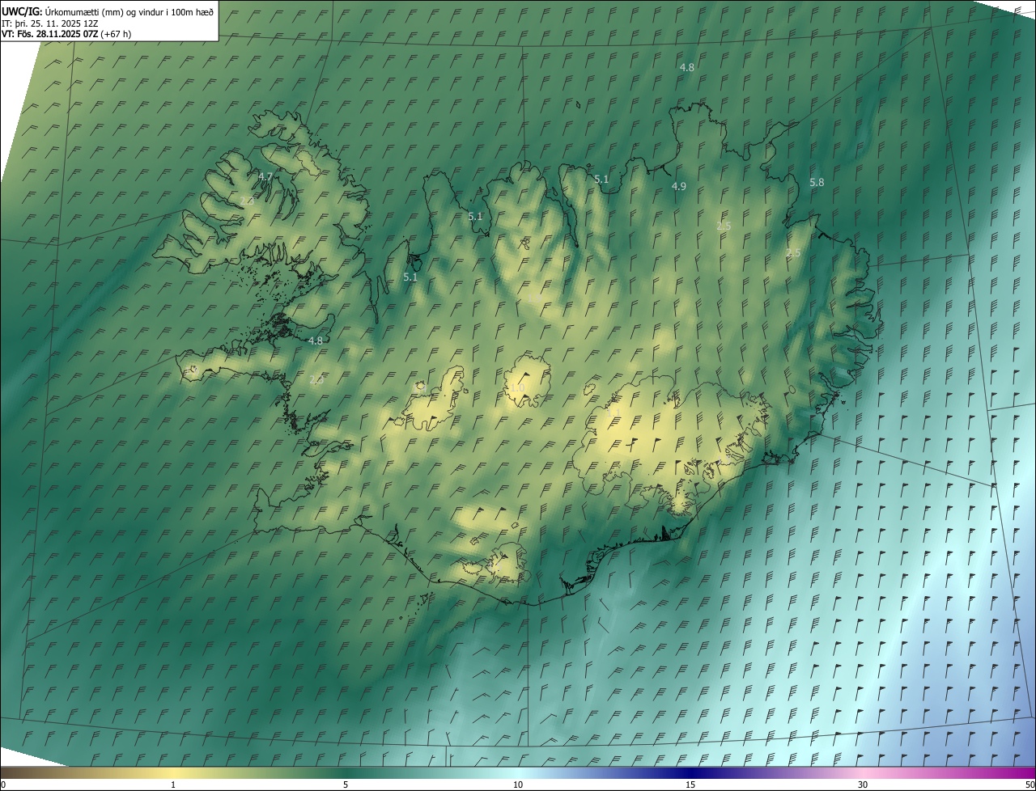Click the colour scale tick labelled 50

tap(1030, 785)
